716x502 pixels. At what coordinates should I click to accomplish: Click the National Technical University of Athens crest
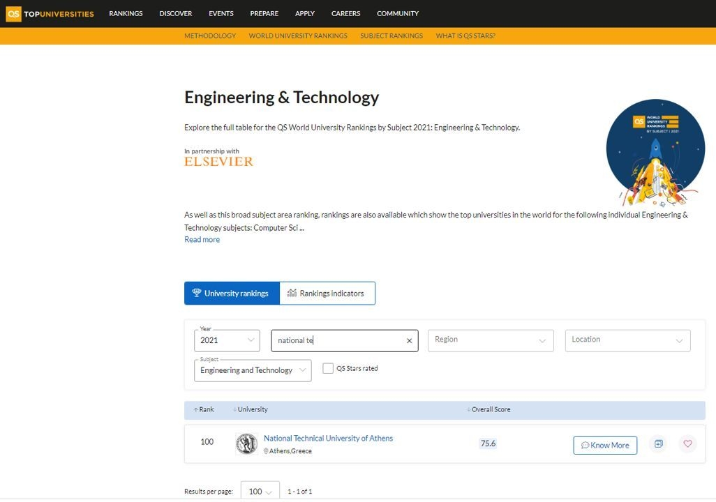point(246,443)
